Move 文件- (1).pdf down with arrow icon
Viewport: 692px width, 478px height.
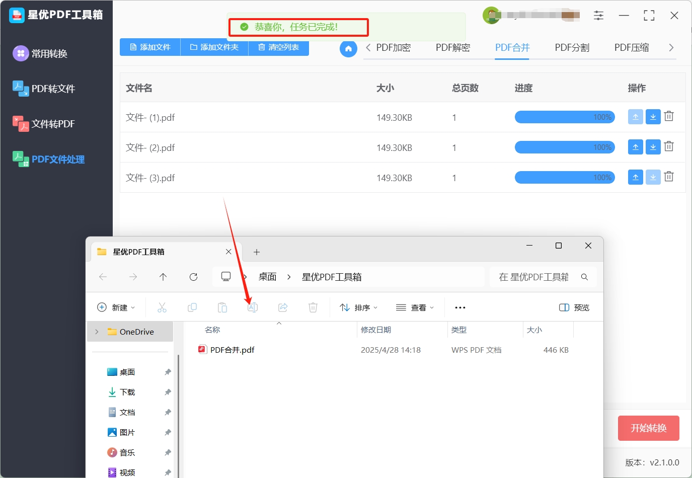pos(653,117)
